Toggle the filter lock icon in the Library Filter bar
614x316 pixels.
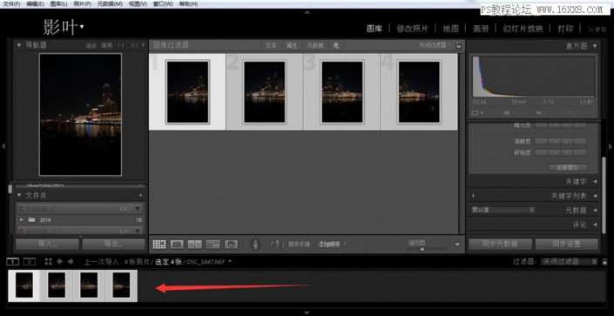(459, 45)
